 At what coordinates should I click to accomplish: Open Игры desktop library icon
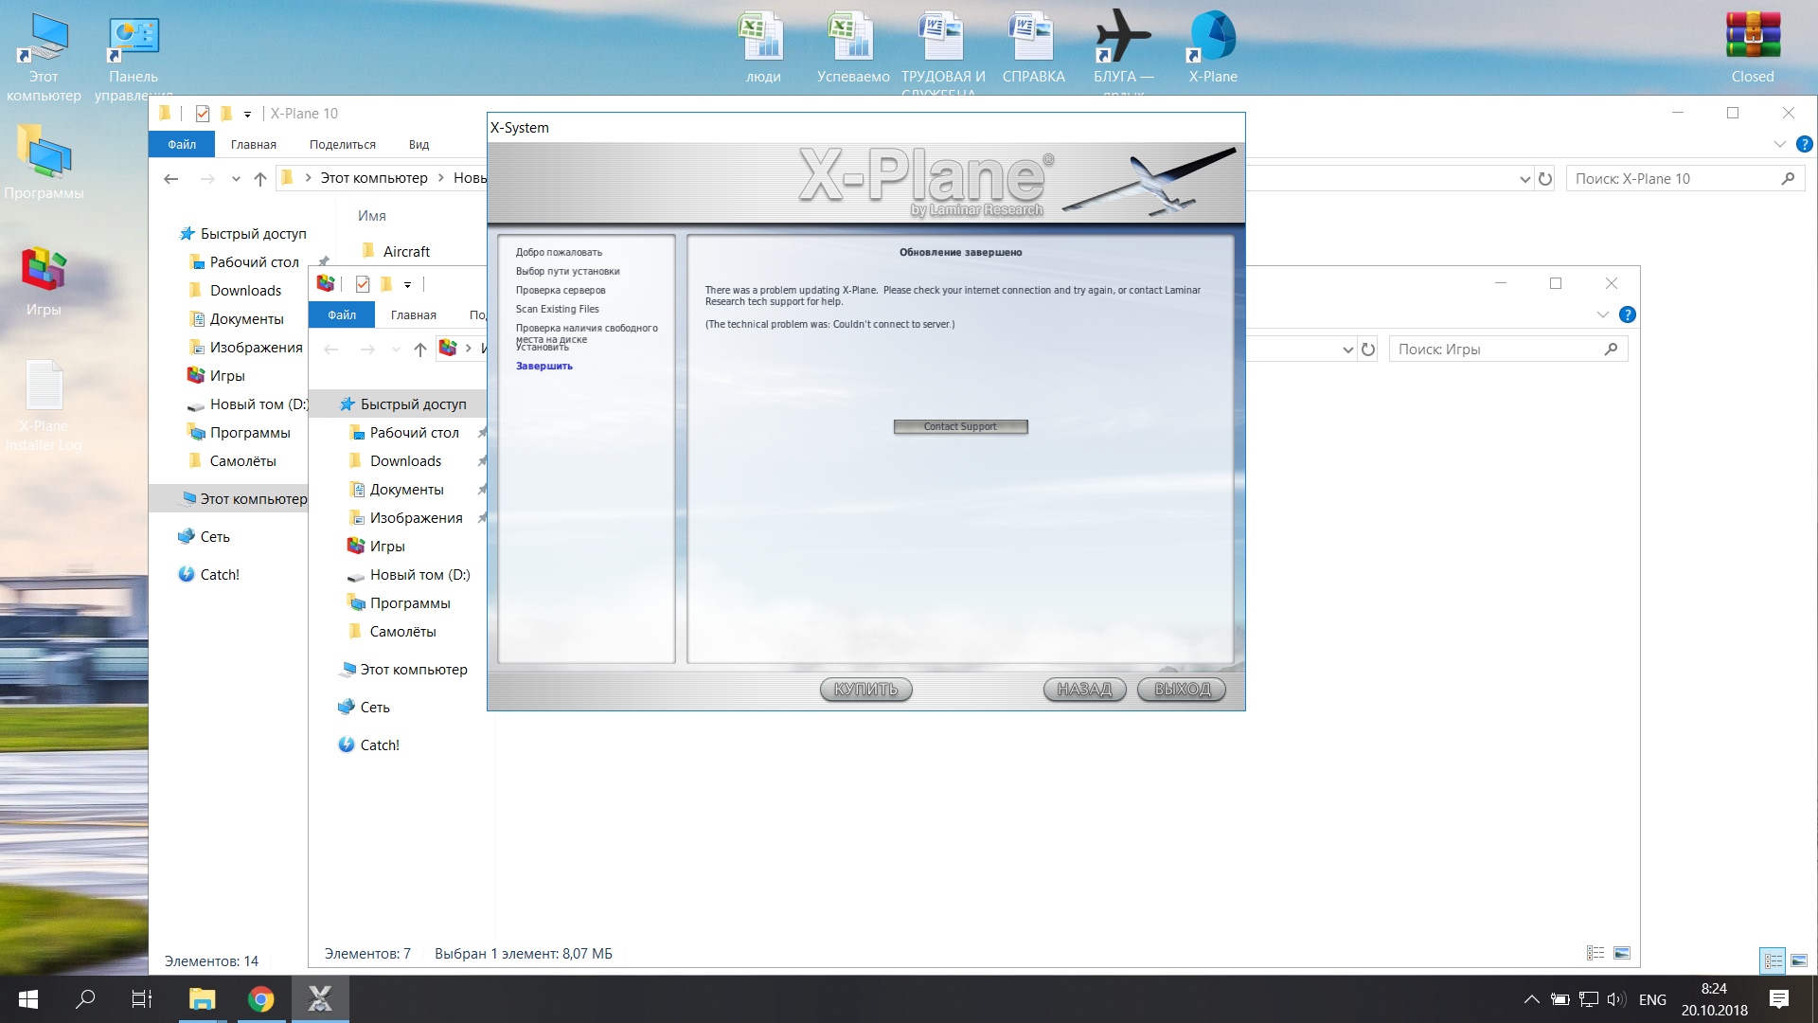[44, 279]
